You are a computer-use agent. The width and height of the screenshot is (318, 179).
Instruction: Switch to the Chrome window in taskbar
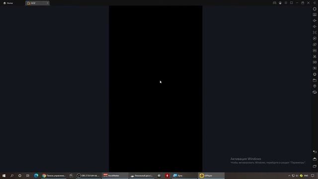coord(54,176)
